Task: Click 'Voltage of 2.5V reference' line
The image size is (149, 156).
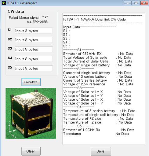Action: (x=98, y=84)
